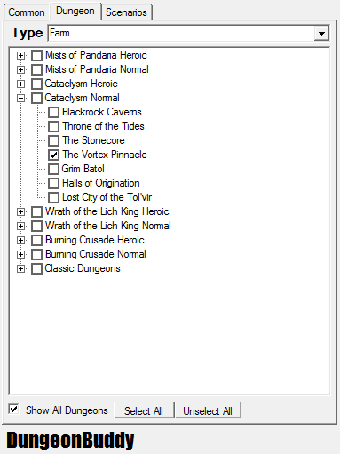Check the Blackrock Caverns checkbox
340x454 pixels.
(53, 112)
